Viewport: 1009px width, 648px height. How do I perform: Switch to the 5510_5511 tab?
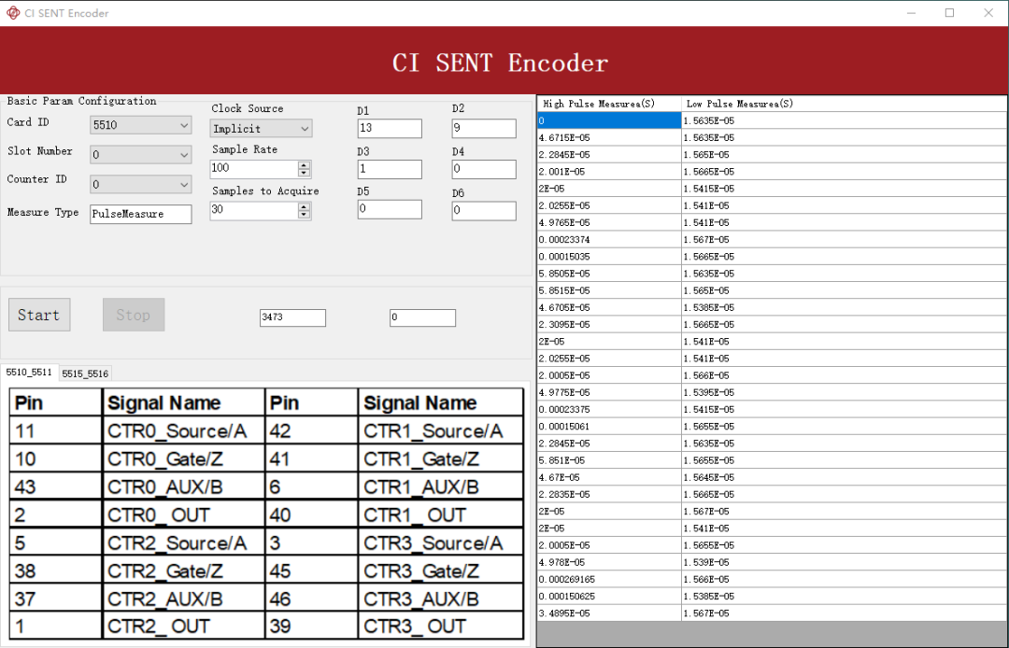point(28,373)
